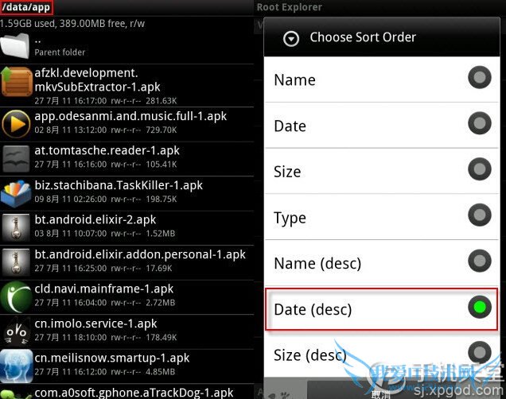Select app.odesanmi.and.music.full-1.apk file name
Screen dimensions: 506x399
(x=130, y=116)
